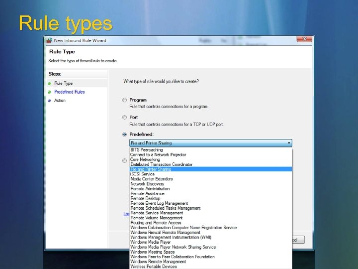Pick Remote Desktop in the predefined list
The width and height of the screenshot is (358, 269).
(145, 198)
